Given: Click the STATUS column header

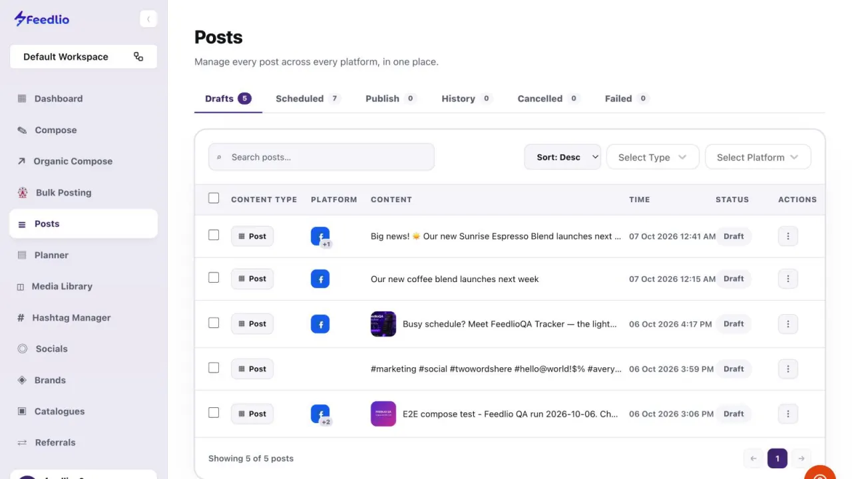Looking at the screenshot, I should (732, 200).
